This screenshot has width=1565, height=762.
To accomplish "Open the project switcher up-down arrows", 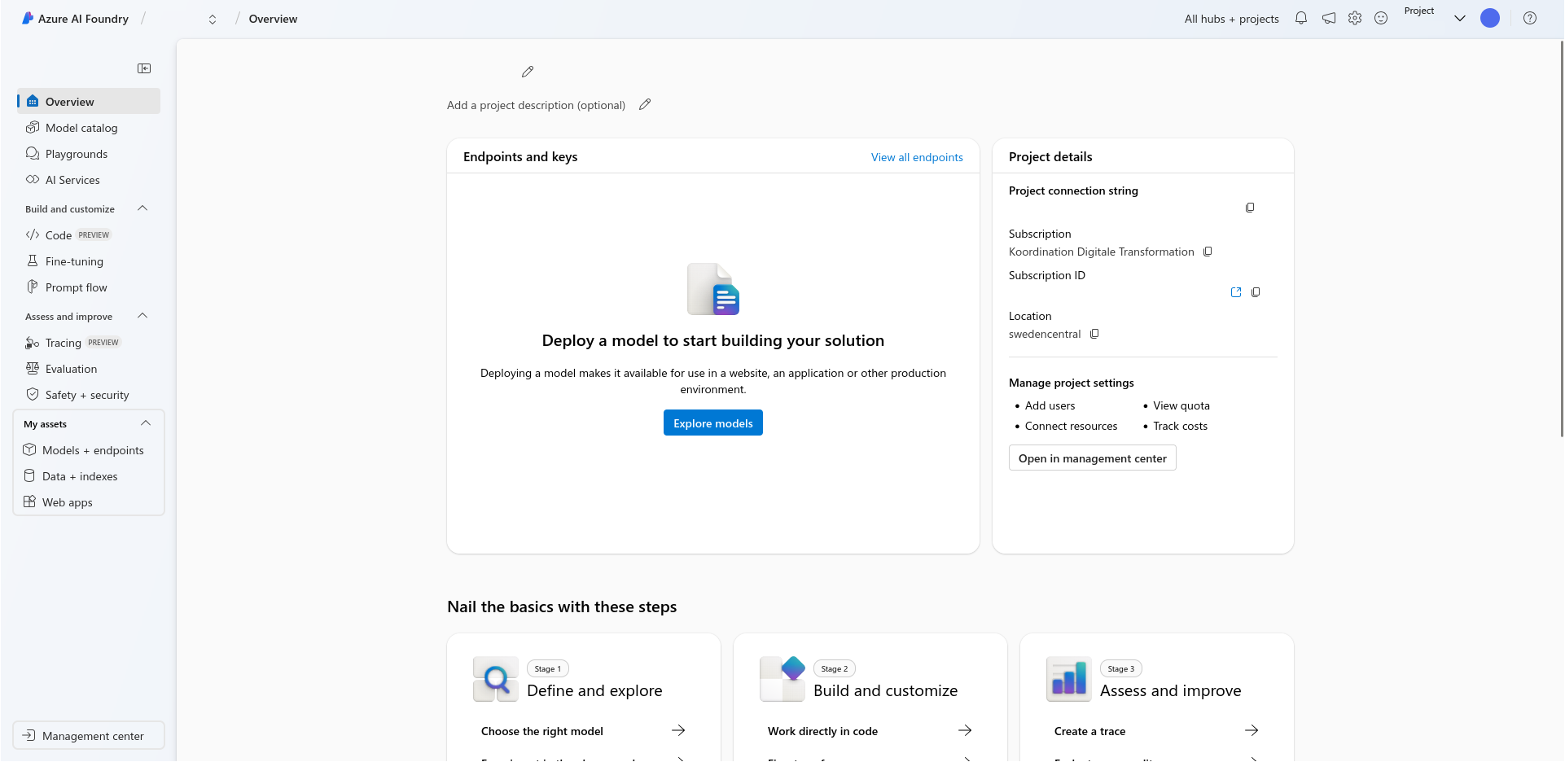I will (213, 20).
